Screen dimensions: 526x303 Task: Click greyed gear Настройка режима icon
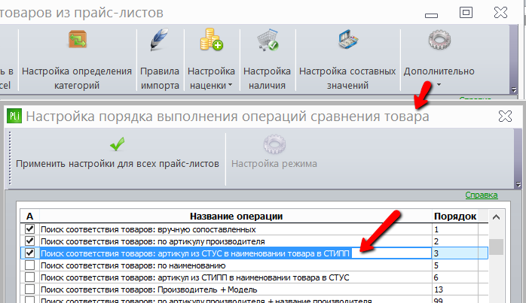[x=274, y=144]
